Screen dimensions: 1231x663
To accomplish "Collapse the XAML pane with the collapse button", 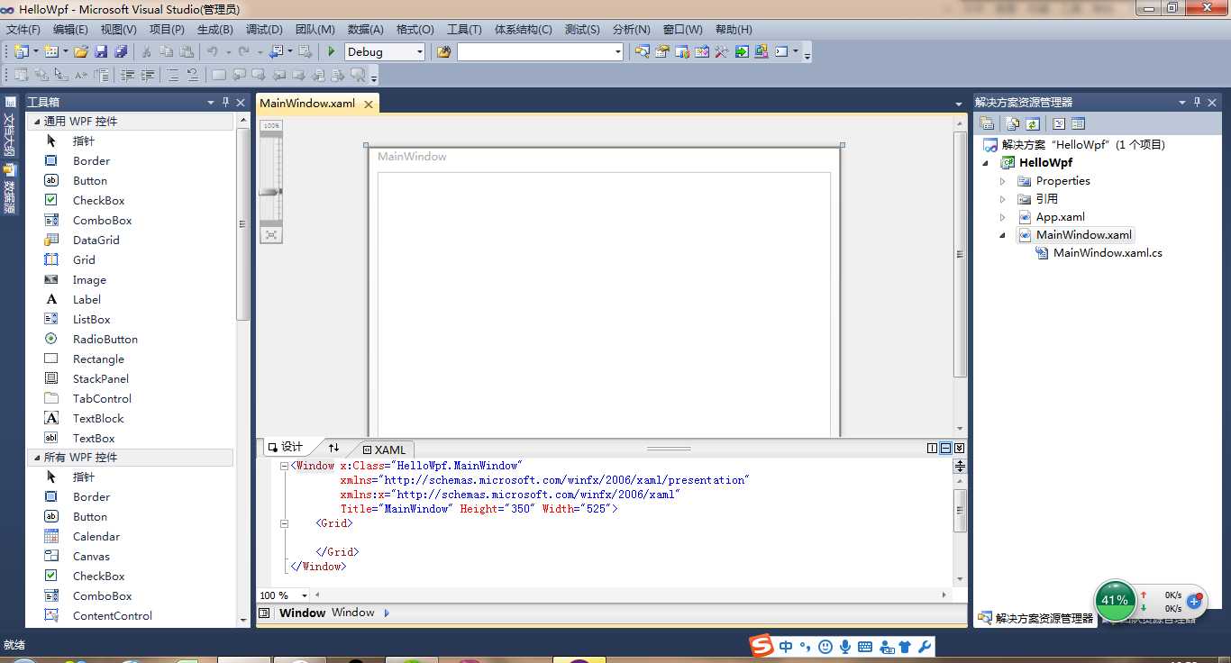I will coord(959,448).
